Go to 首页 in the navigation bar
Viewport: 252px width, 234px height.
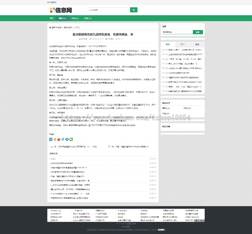tap(52, 18)
